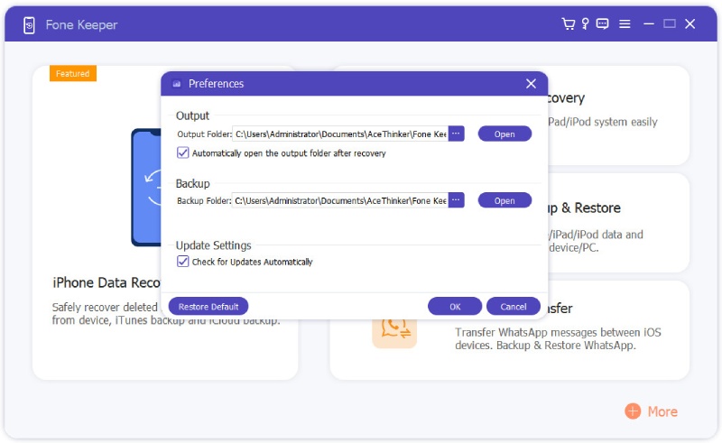Click the orange More plus icon
The height and width of the screenshot is (443, 722).
633,411
